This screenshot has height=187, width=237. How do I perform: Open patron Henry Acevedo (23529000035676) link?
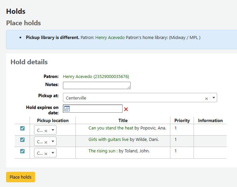click(96, 77)
